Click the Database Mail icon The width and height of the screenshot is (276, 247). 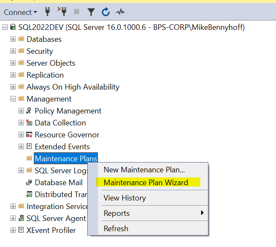click(x=29, y=182)
